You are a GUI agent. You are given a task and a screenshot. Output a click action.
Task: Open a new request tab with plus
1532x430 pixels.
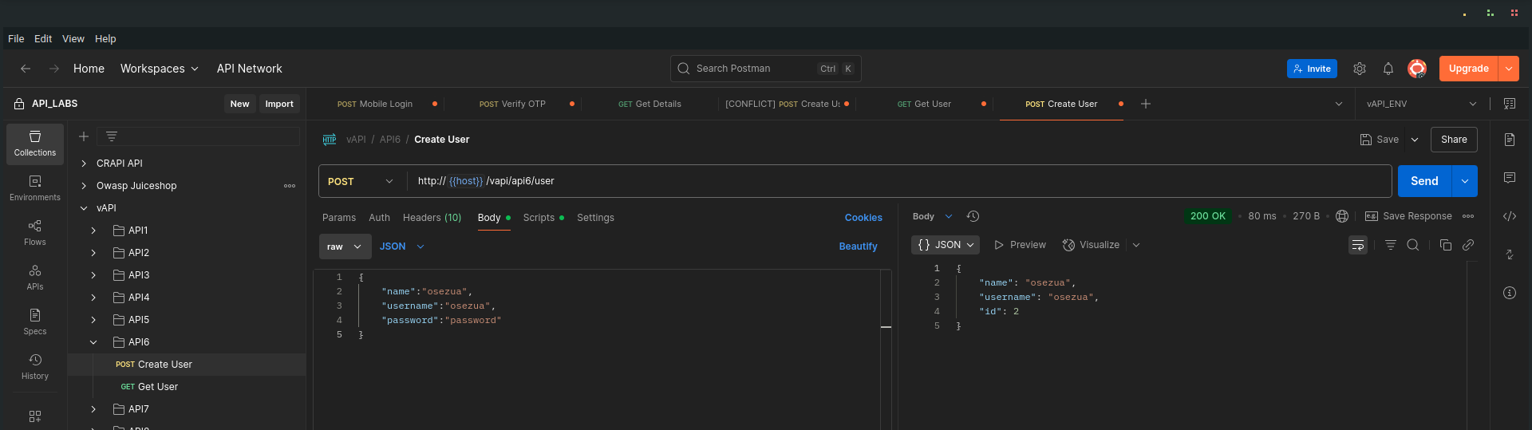(x=1146, y=104)
